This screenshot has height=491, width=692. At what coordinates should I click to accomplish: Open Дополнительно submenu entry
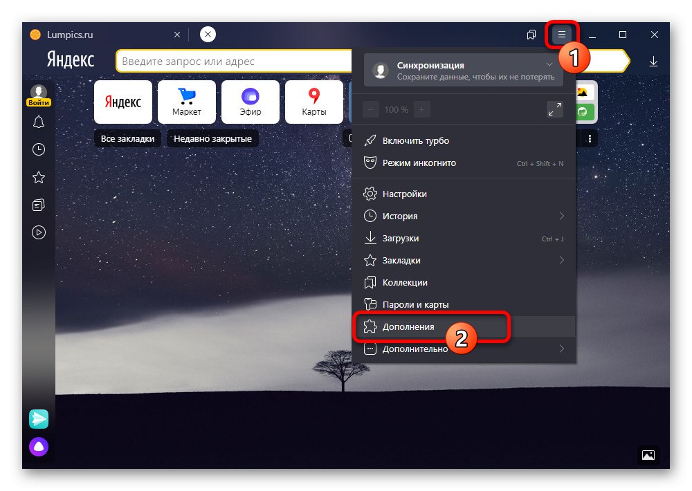tap(464, 349)
